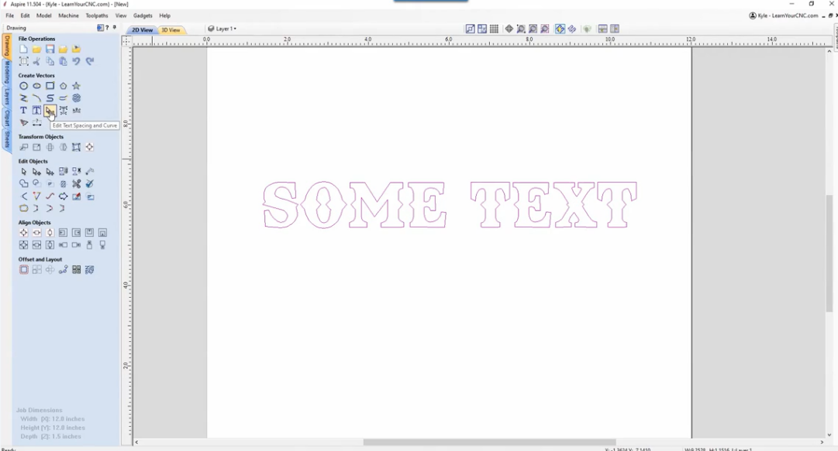Open the Layer 1 dropdown
Screen dimensions: 838x451
[x=225, y=29]
